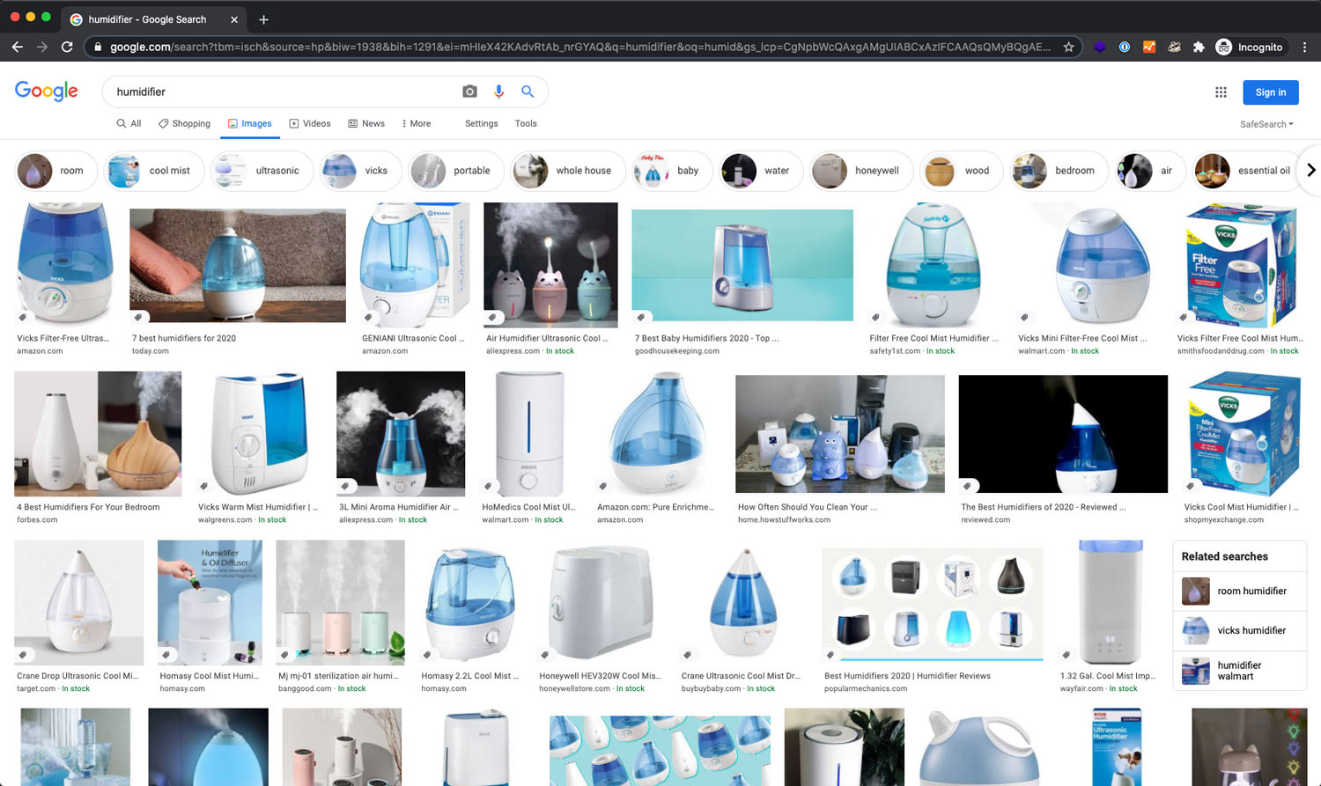Filter by the essential oil chip

1248,171
